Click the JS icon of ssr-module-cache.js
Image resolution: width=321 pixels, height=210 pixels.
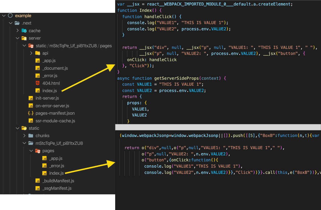click(31, 121)
